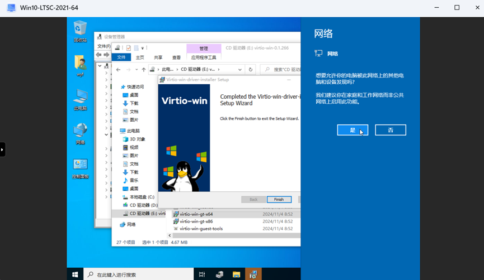The image size is (484, 280).
Task: Open the quick access toolbar customize dropdown
Action: tap(143, 48)
